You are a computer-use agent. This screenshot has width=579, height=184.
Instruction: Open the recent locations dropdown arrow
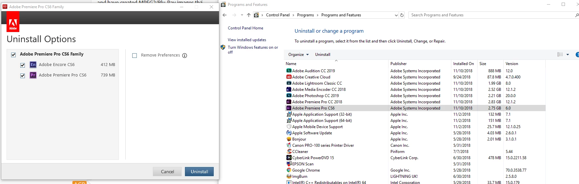(x=242, y=15)
